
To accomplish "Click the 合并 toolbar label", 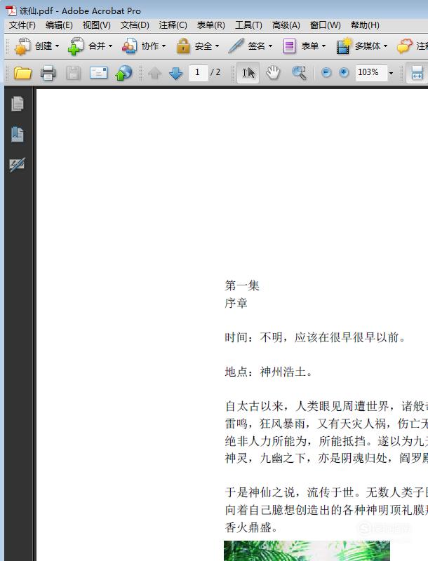I will coord(97,46).
